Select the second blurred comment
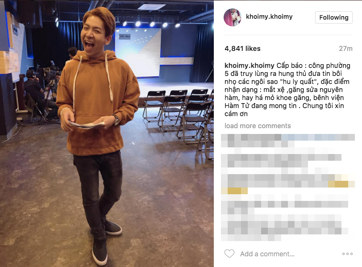Screen dimensions: 362x267 tap(281, 161)
